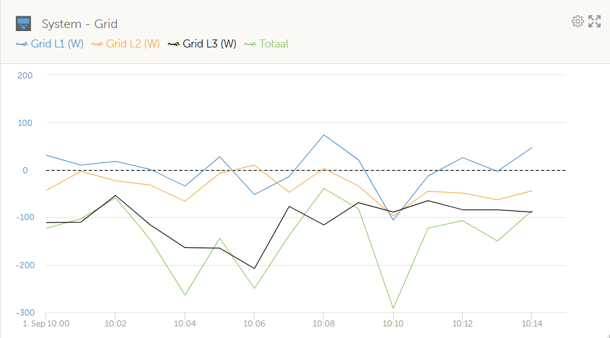This screenshot has width=610, height=338.
Task: Hide the Grid L2 (W) series label
Action: [x=133, y=44]
